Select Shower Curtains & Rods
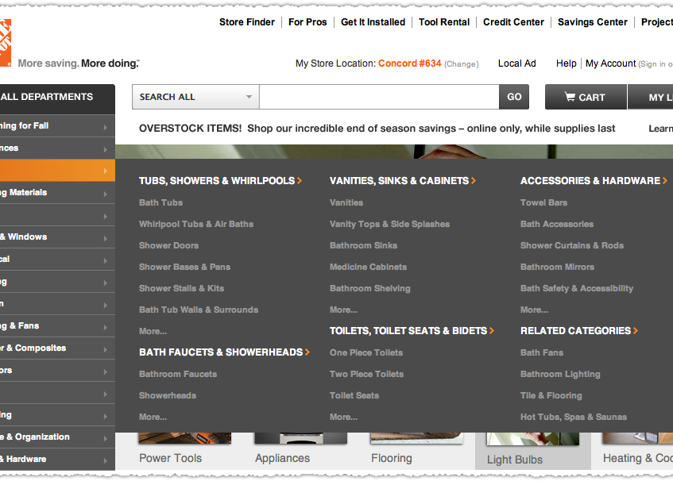Image resolution: width=673 pixels, height=481 pixels. 572,245
